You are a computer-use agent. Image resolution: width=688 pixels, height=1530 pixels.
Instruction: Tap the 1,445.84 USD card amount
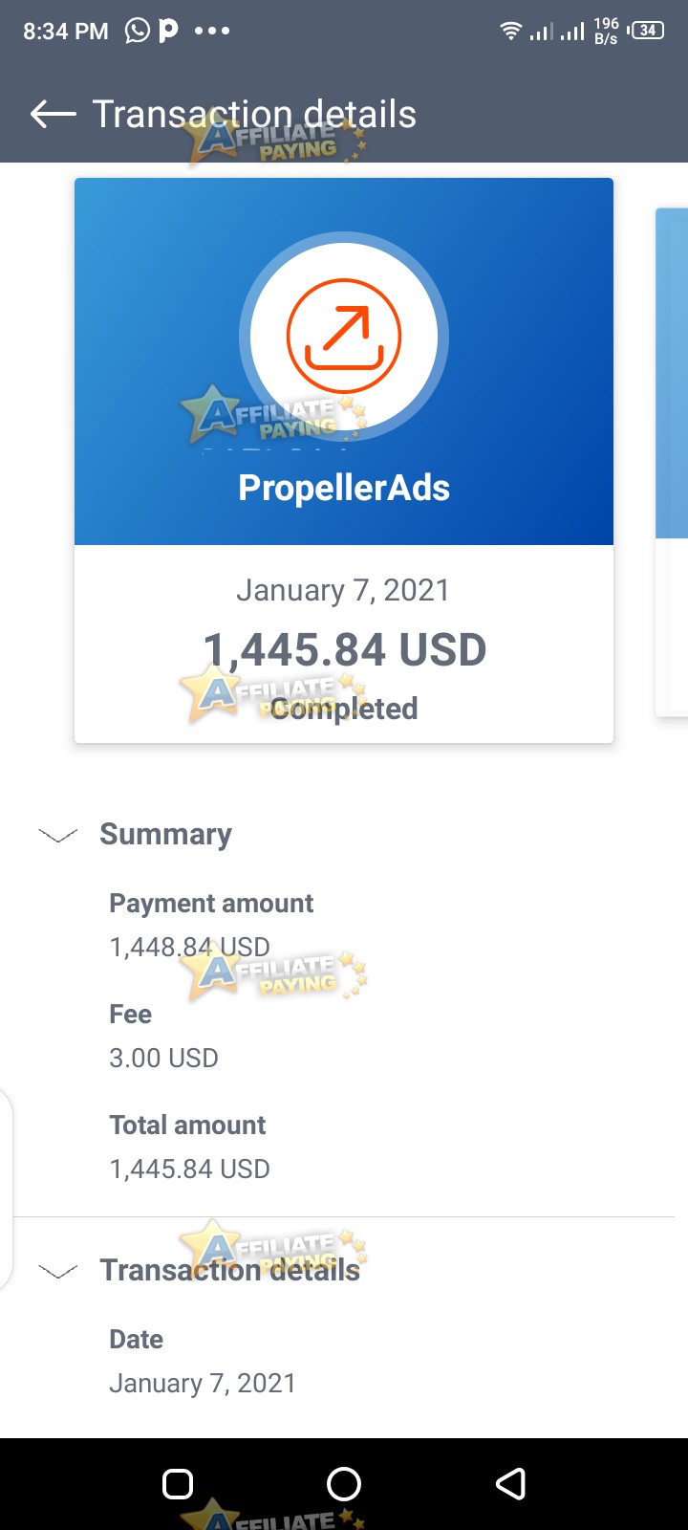(x=345, y=650)
